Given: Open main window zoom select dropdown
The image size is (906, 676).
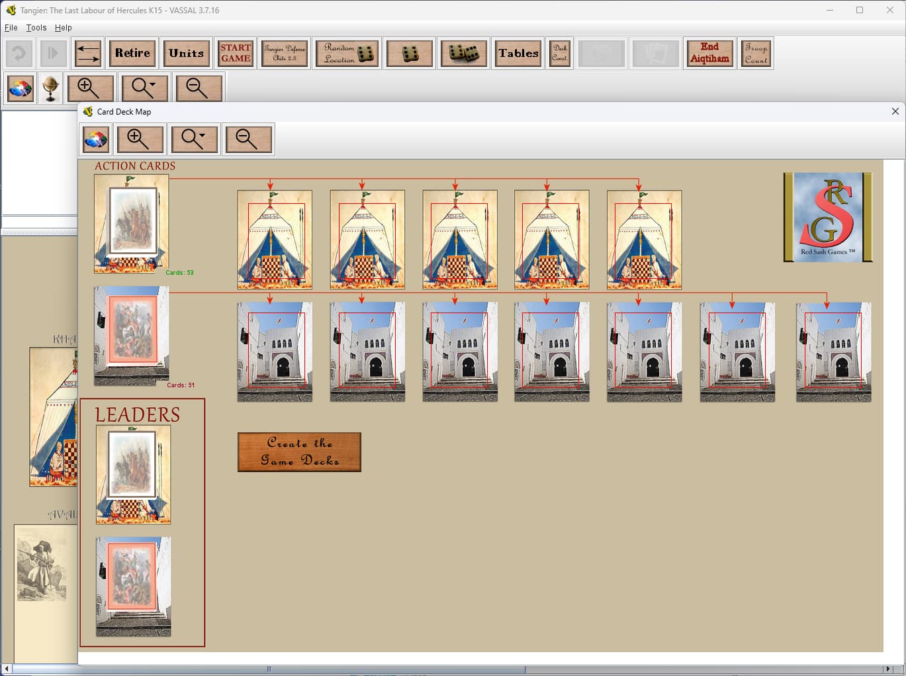Looking at the screenshot, I should pos(145,88).
